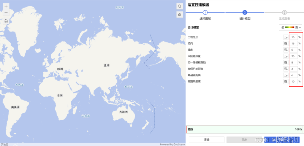Click the 适宜性建模器 panel title

(x=198, y=5)
